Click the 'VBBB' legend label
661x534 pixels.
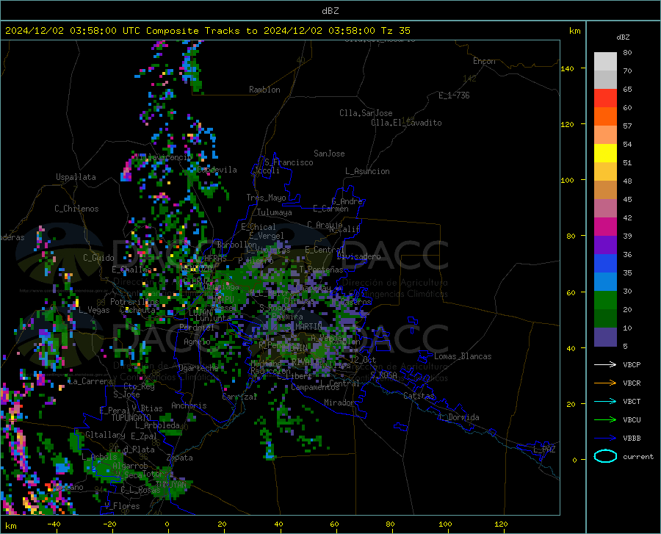coord(632,439)
